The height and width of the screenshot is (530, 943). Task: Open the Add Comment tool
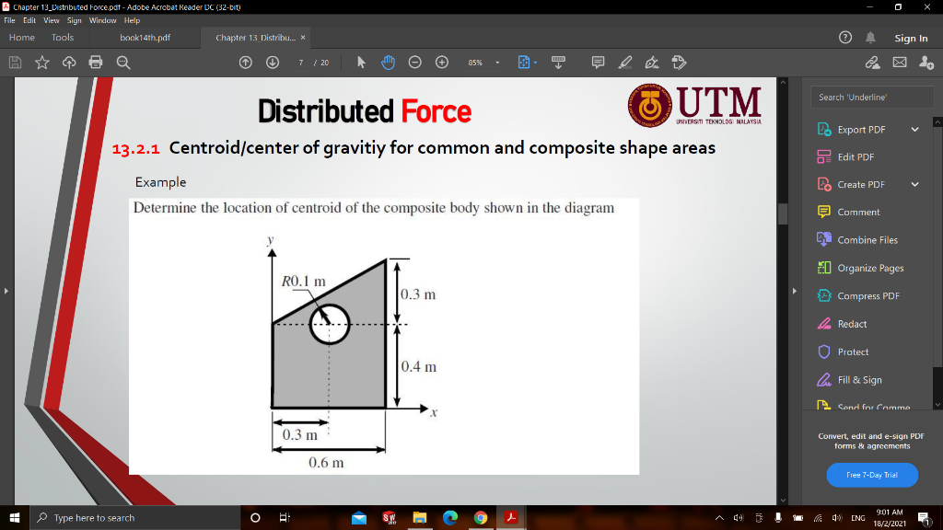(x=597, y=62)
